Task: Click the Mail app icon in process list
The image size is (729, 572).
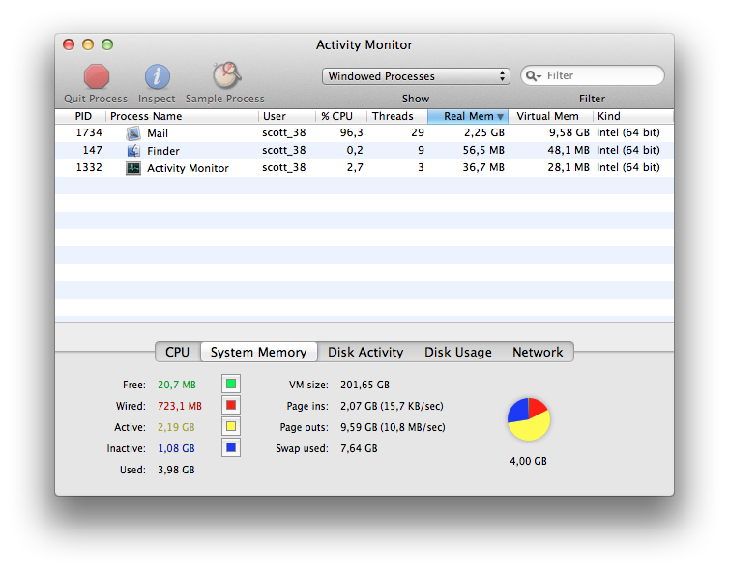Action: pos(133,133)
